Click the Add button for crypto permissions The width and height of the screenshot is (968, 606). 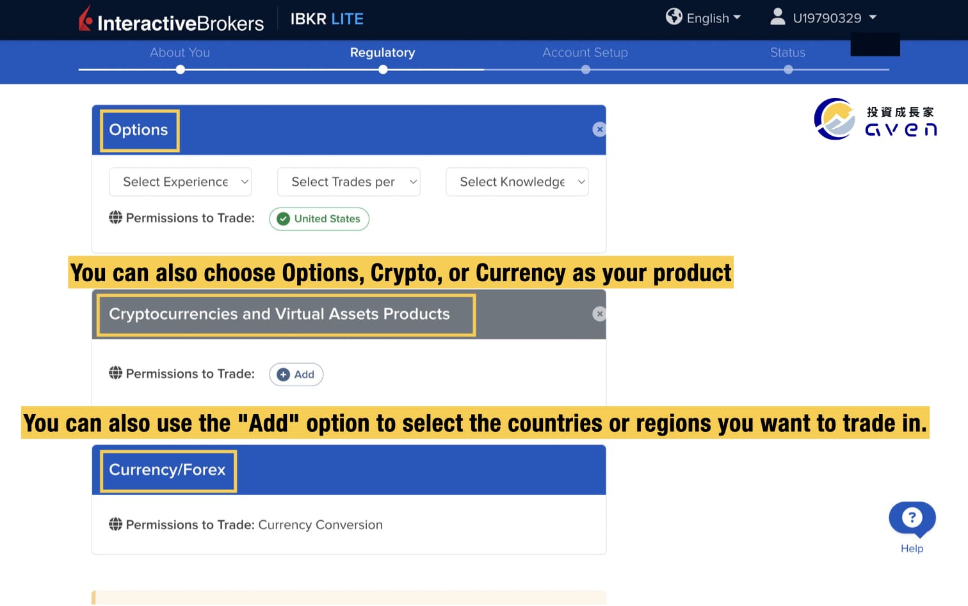(296, 374)
